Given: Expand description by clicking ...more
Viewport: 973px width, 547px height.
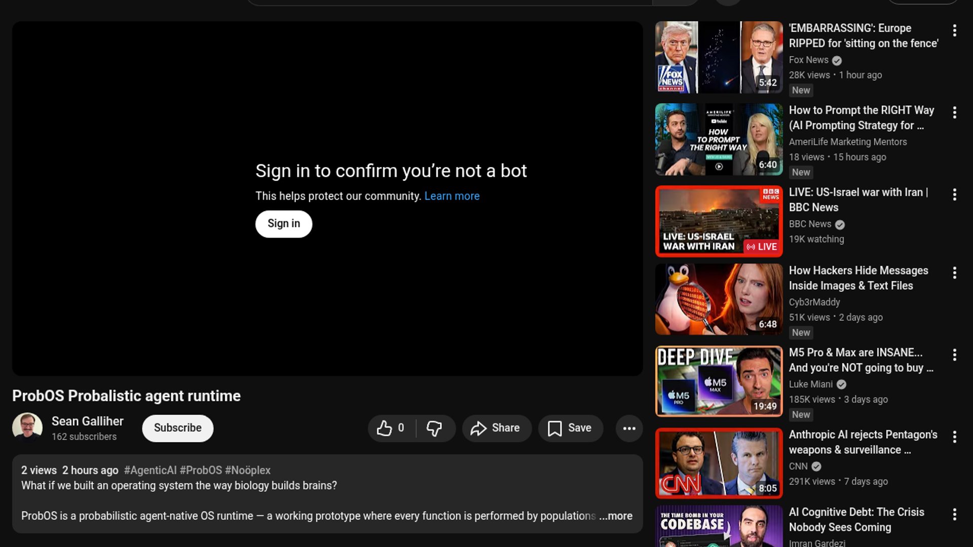Looking at the screenshot, I should (616, 516).
